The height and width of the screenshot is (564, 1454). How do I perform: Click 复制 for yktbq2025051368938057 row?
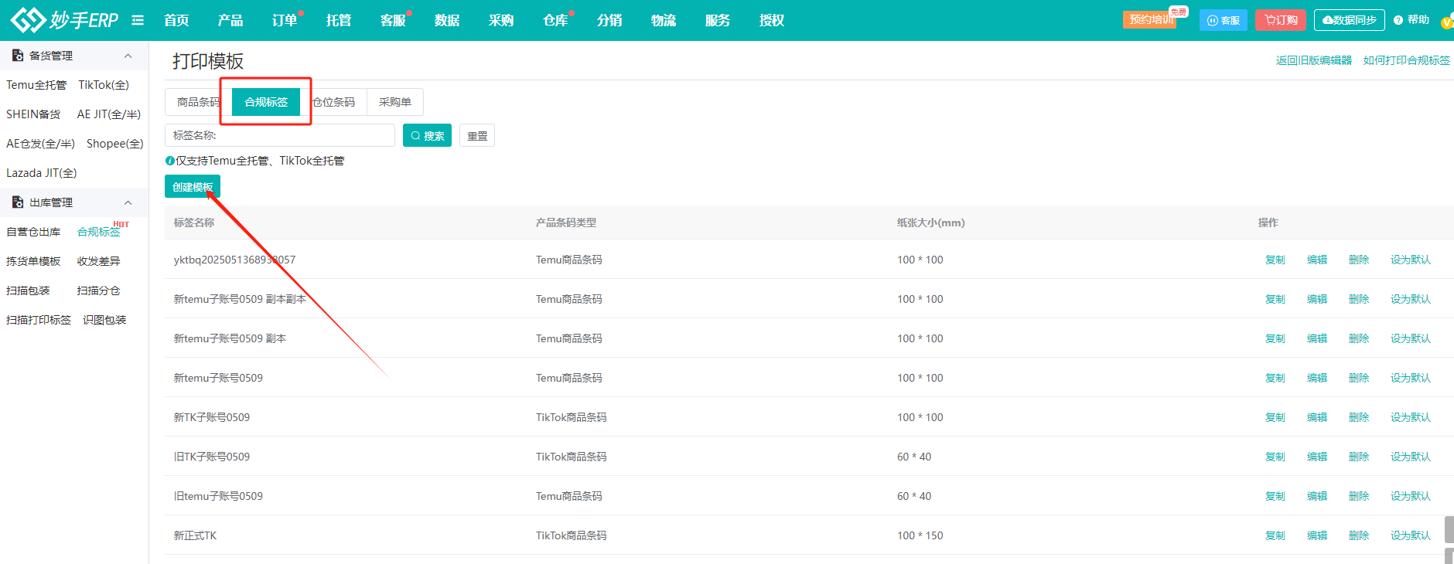click(x=1275, y=260)
